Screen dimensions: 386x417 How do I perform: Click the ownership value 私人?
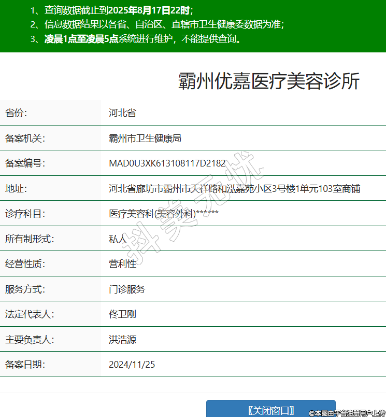click(118, 239)
